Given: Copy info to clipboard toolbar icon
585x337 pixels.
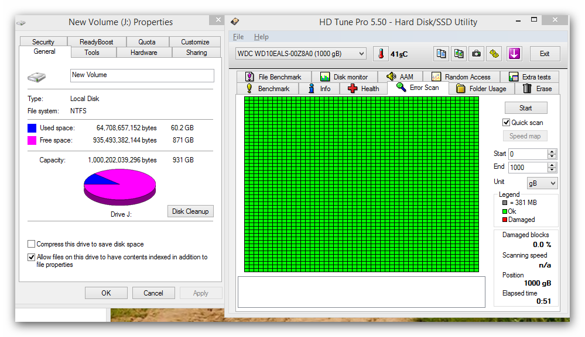Looking at the screenshot, I should coord(441,54).
